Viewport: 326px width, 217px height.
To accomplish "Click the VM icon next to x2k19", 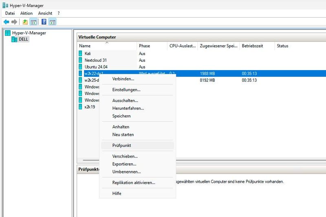I will click(80, 107).
